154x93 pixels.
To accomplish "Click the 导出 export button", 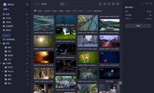I will 138,26.
